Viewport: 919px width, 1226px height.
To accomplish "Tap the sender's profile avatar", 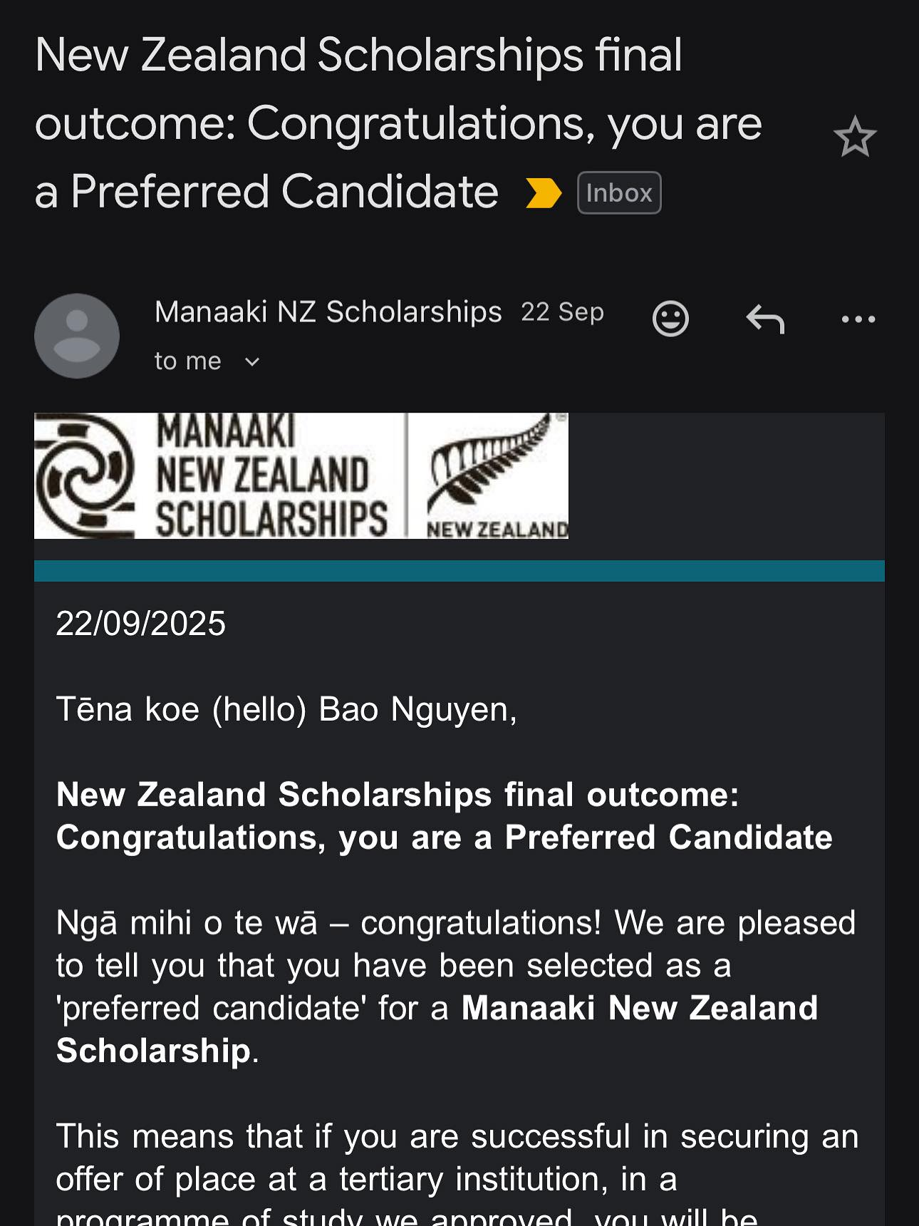I will tap(76, 335).
